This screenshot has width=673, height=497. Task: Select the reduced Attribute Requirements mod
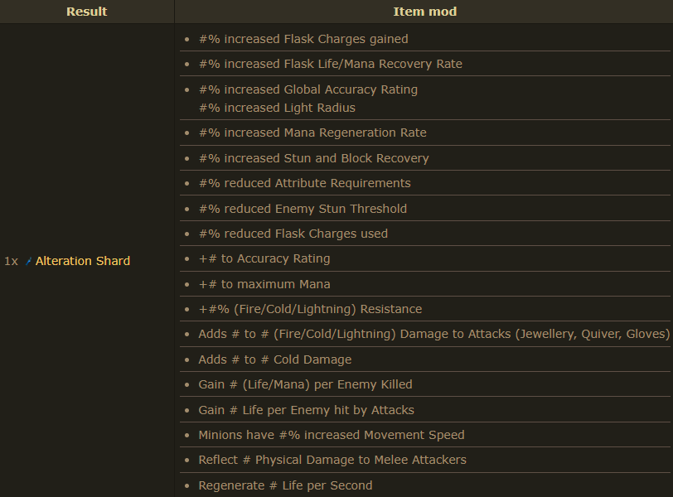point(304,183)
